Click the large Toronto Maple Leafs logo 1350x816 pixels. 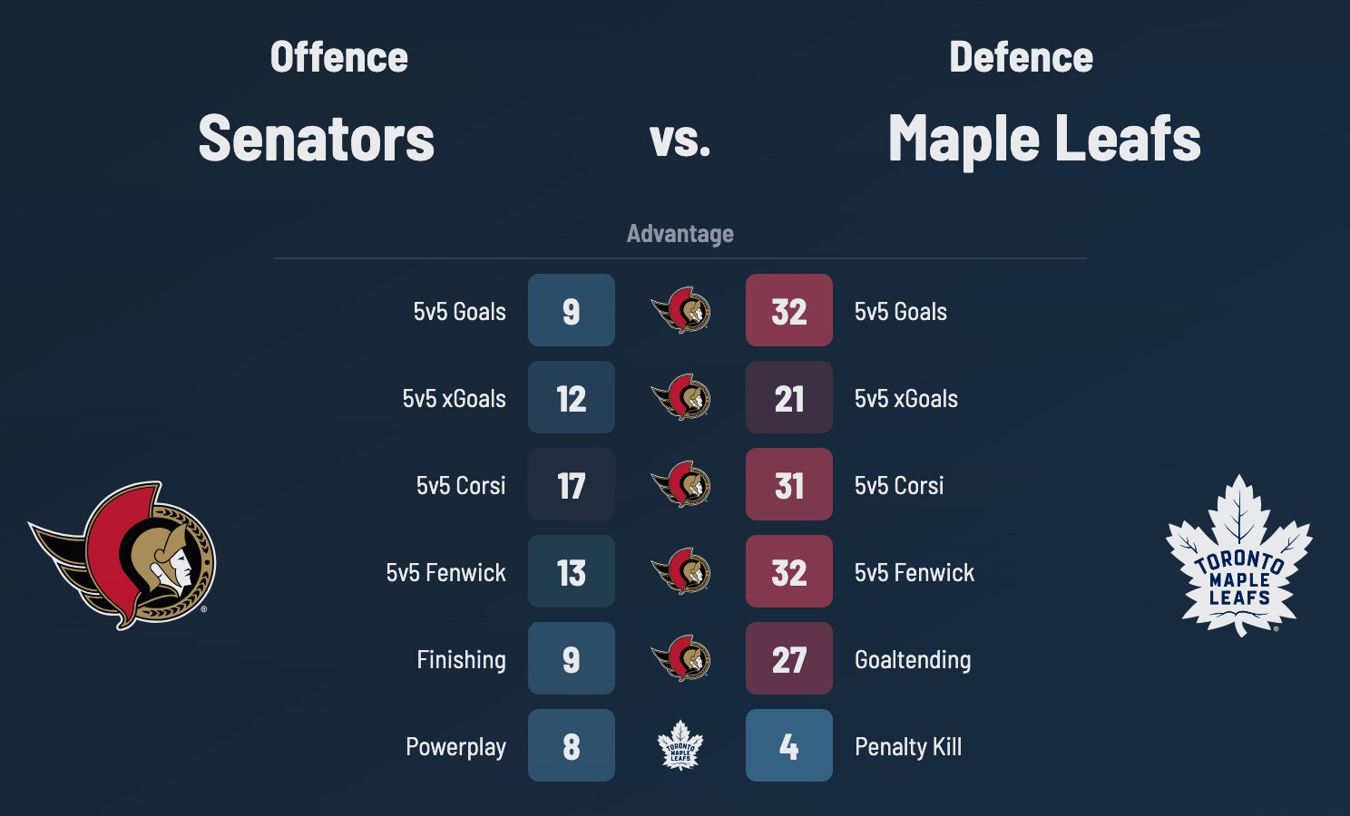pyautogui.click(x=1238, y=555)
